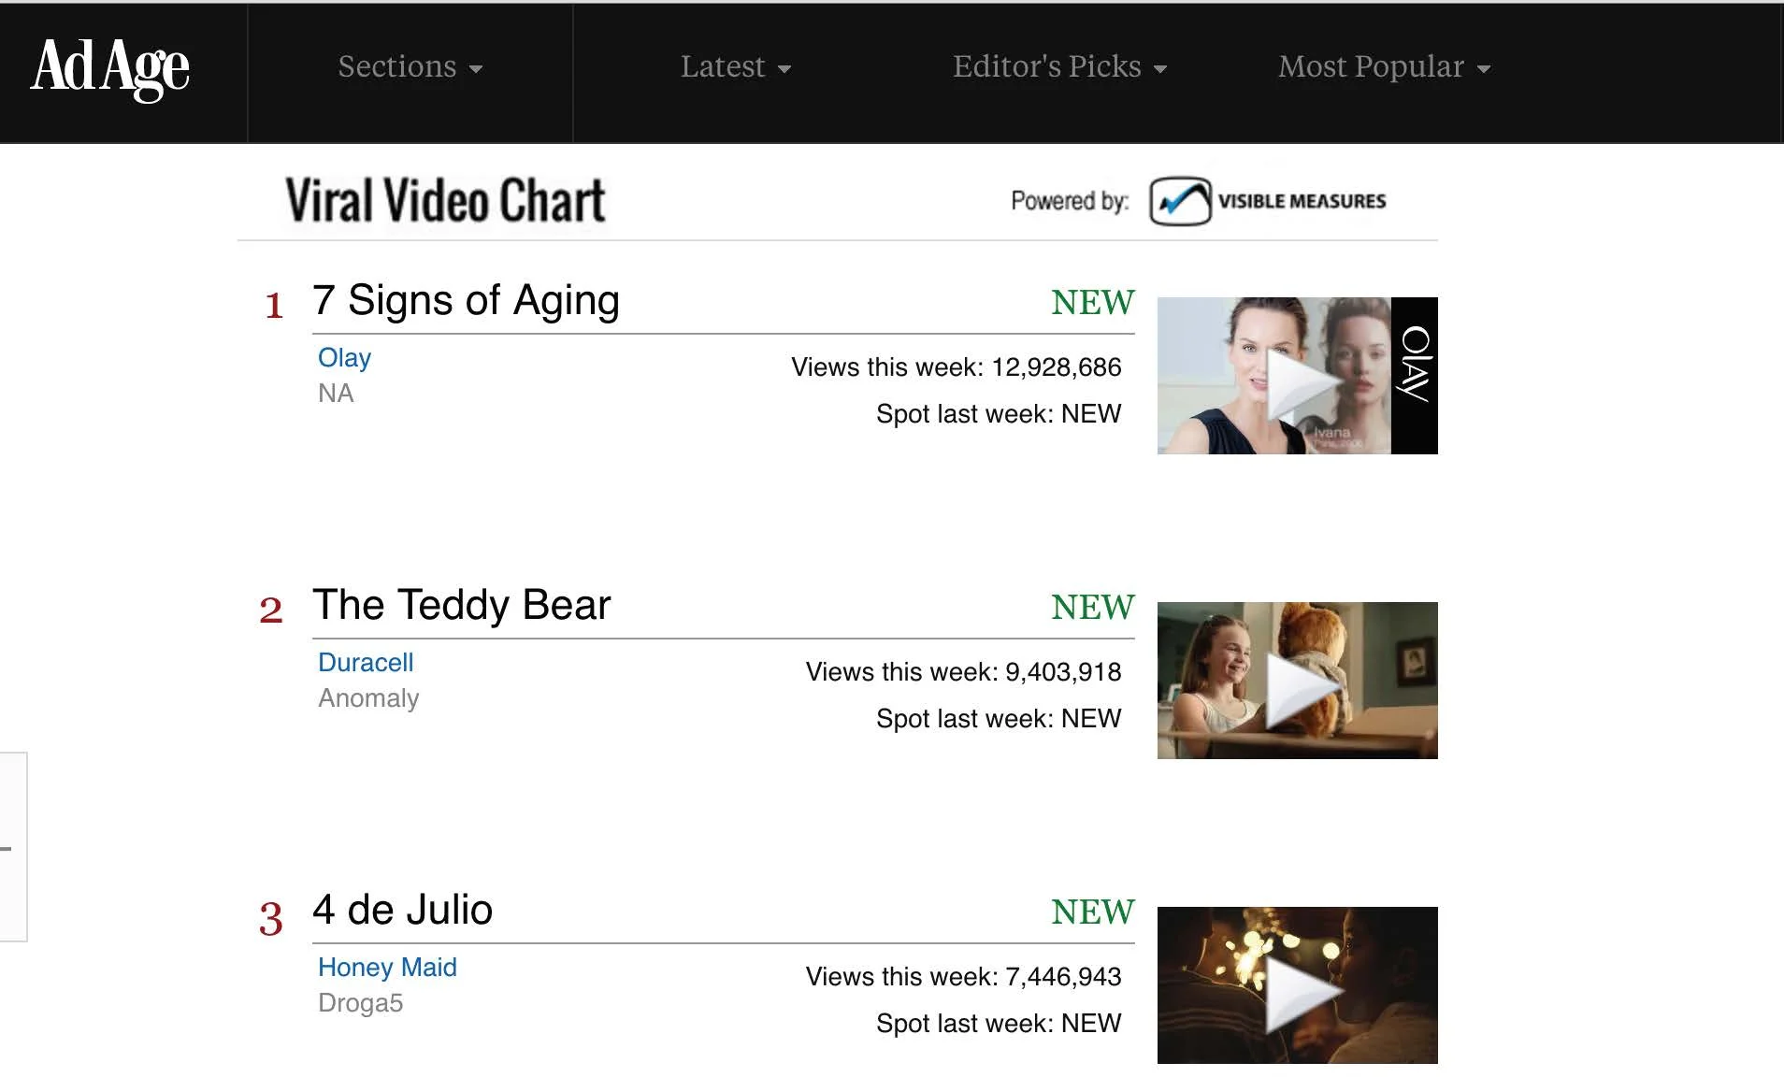Open Editor's Picks dropdown
The width and height of the screenshot is (1784, 1077).
(x=1059, y=67)
